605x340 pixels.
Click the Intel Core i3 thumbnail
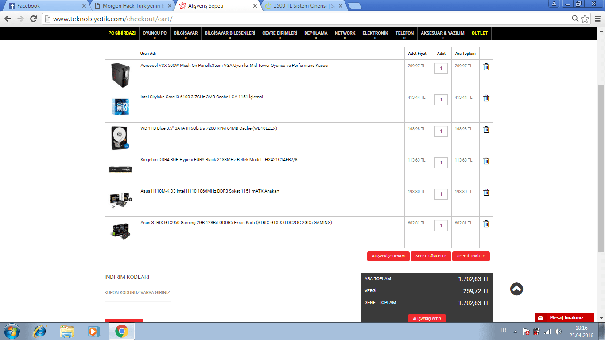[120, 107]
